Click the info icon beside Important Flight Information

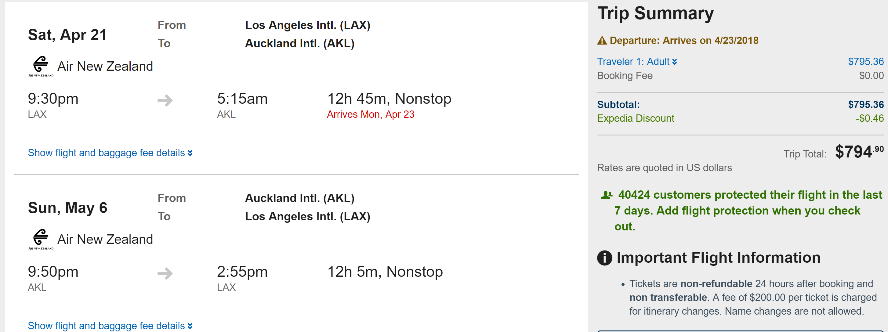604,258
